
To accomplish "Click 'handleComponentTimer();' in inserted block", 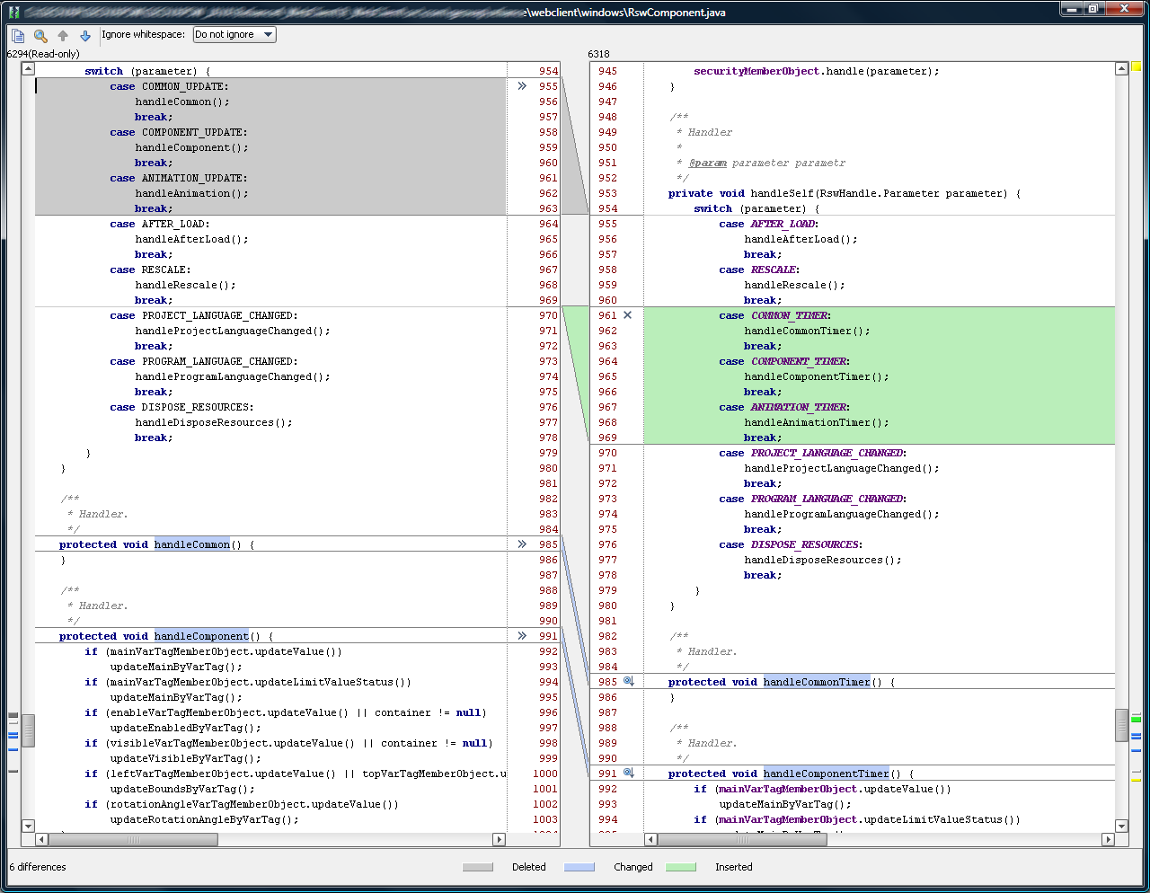I will click(x=817, y=376).
